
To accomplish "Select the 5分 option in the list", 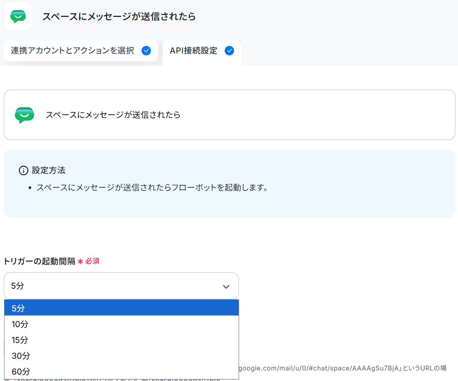I will [x=122, y=308].
